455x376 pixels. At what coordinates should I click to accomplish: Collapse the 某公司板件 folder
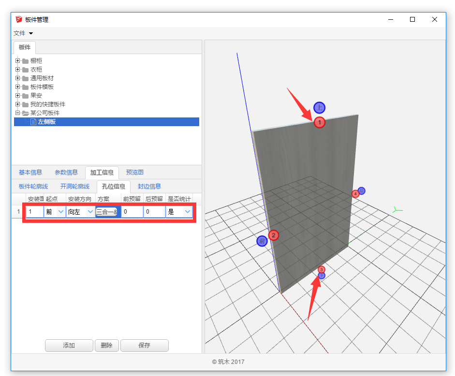(x=18, y=113)
